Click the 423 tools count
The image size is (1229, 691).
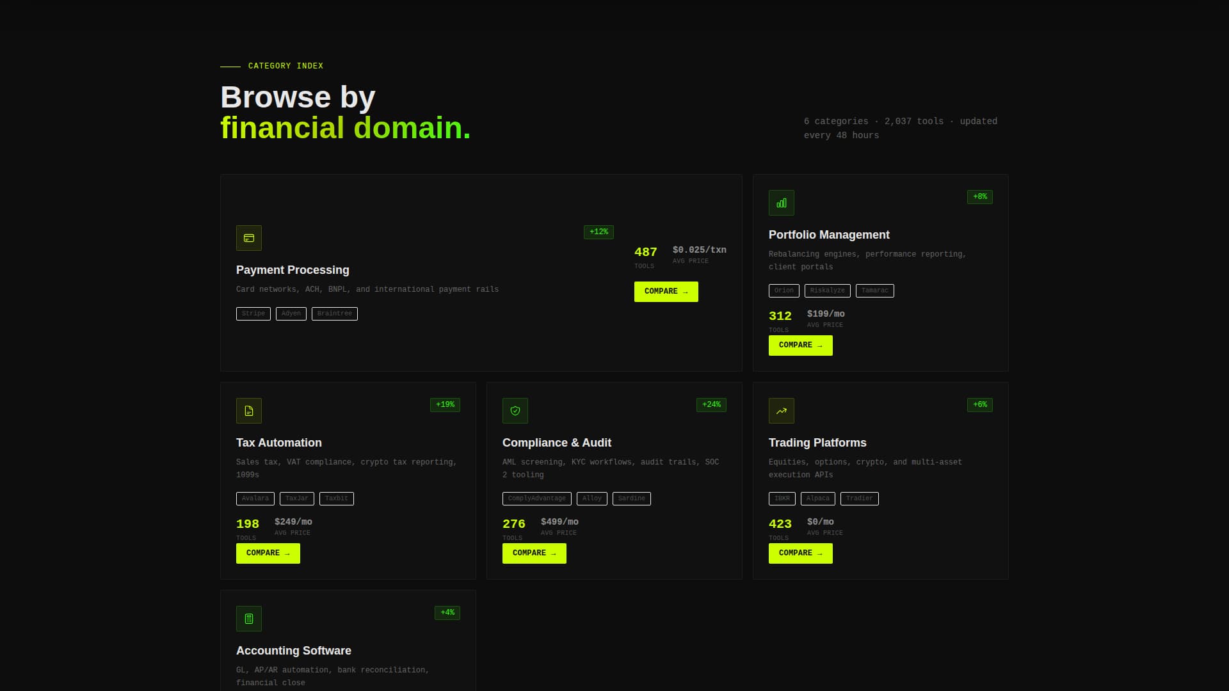tap(780, 524)
